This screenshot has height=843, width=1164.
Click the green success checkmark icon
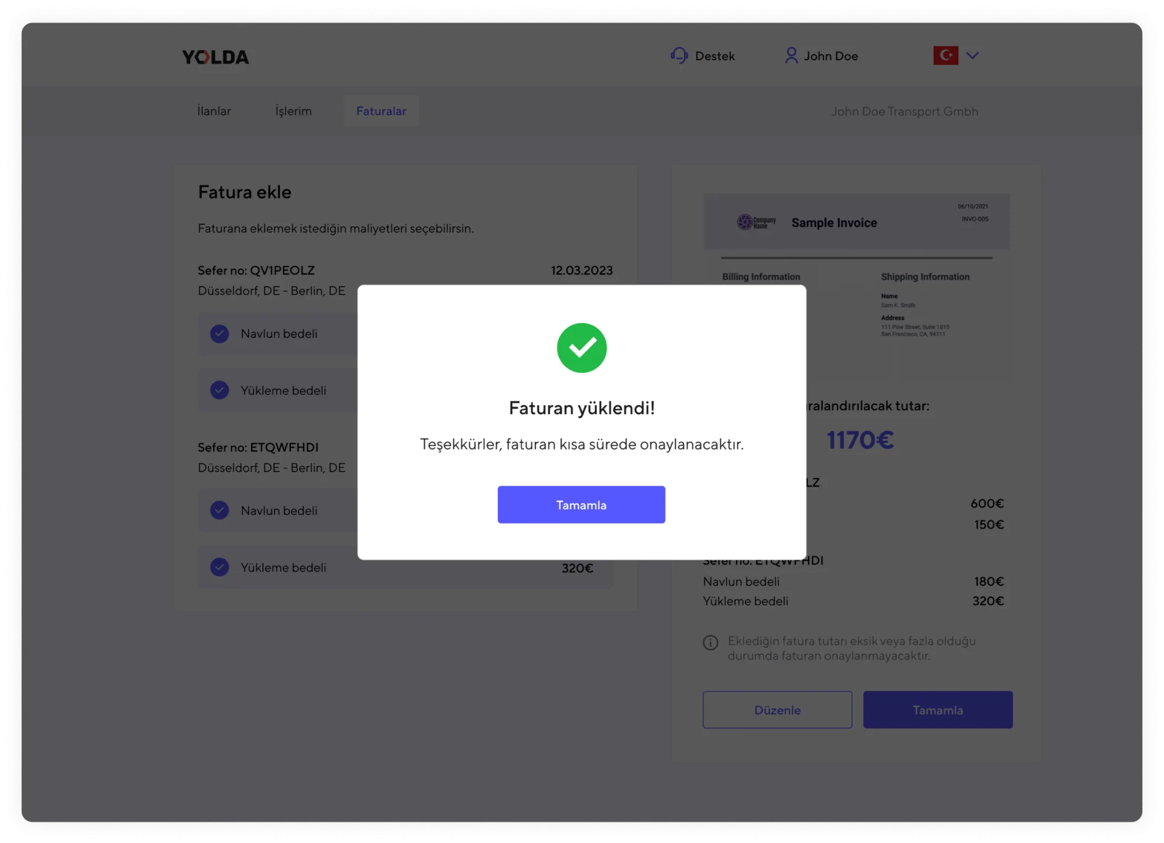coord(581,348)
